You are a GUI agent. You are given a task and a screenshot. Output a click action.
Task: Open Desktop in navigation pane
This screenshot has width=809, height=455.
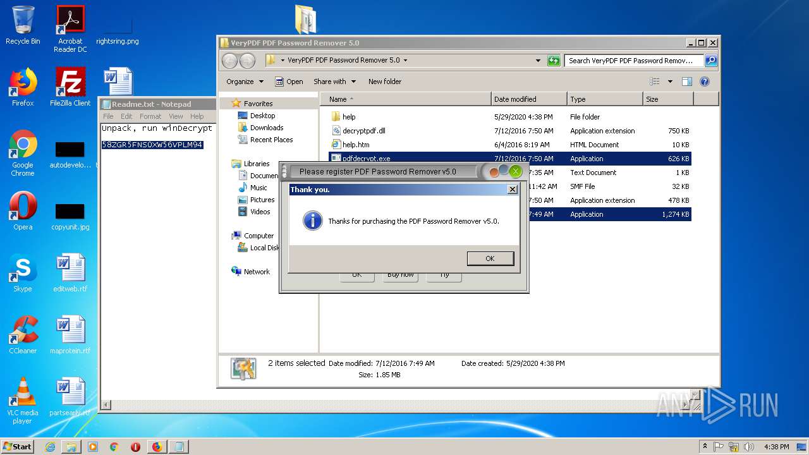point(262,116)
